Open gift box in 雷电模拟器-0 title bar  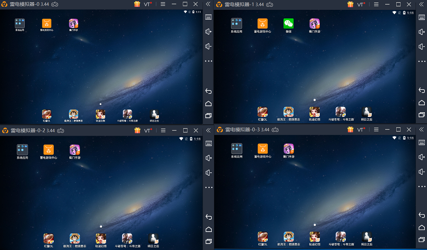point(137,4)
